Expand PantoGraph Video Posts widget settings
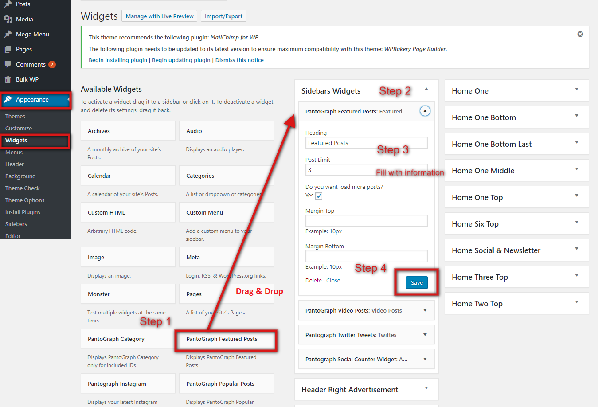 425,310
